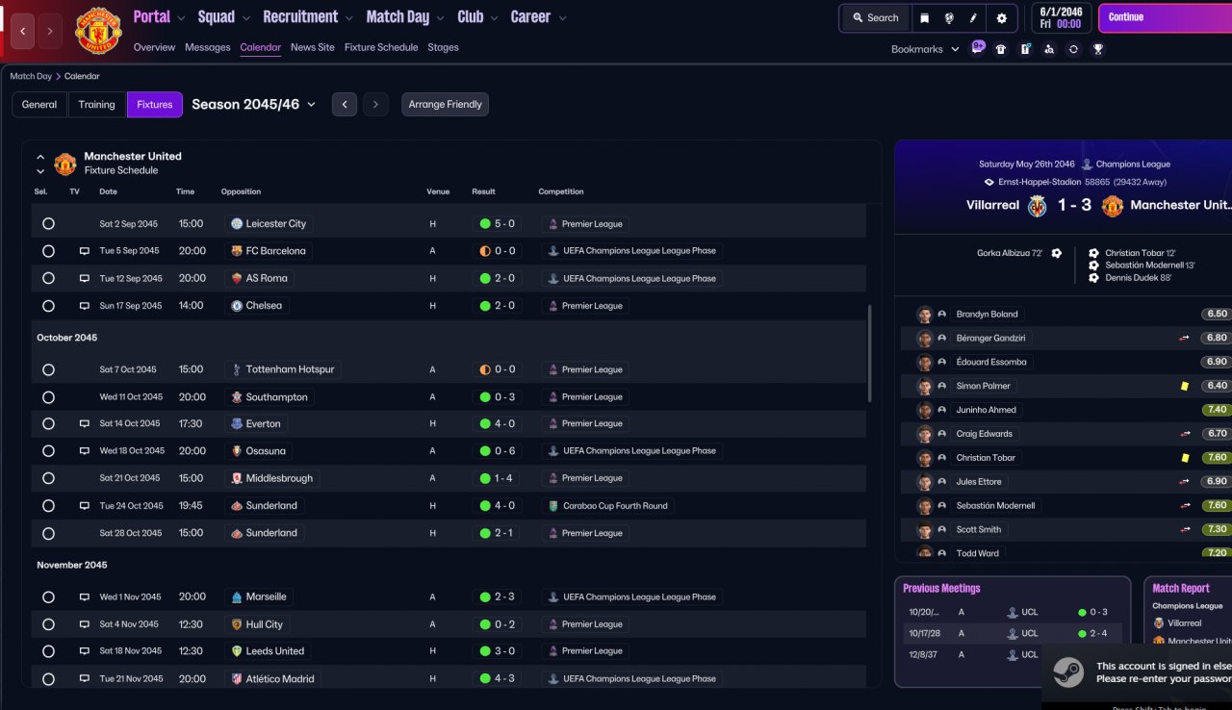The width and height of the screenshot is (1232, 710).
Task: Click the Leicester City club badge icon
Action: click(237, 223)
